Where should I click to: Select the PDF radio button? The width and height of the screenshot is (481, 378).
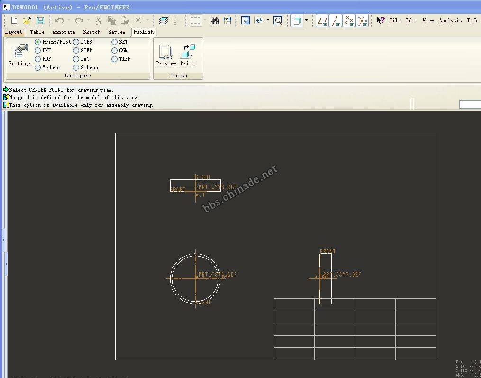(x=38, y=59)
